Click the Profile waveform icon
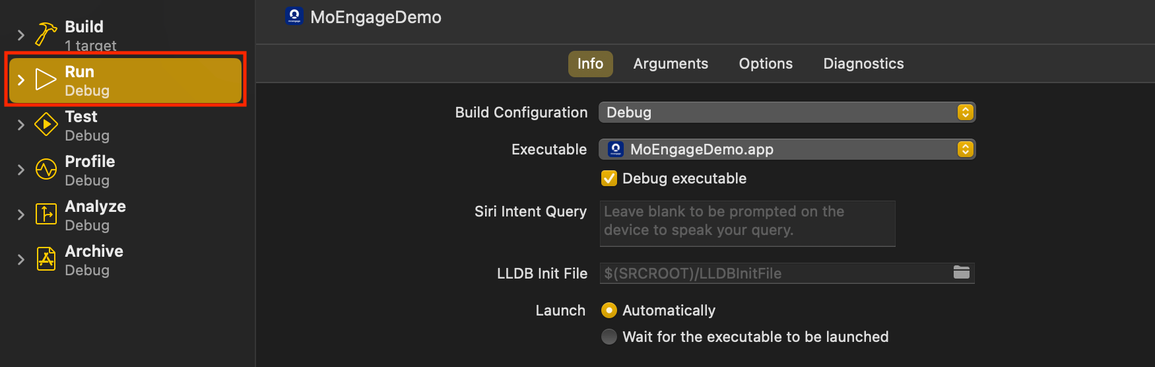This screenshot has width=1155, height=367. [x=46, y=170]
